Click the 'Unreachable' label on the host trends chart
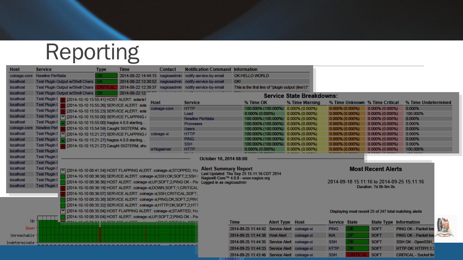This screenshot has width=463, height=260. [x=23, y=236]
